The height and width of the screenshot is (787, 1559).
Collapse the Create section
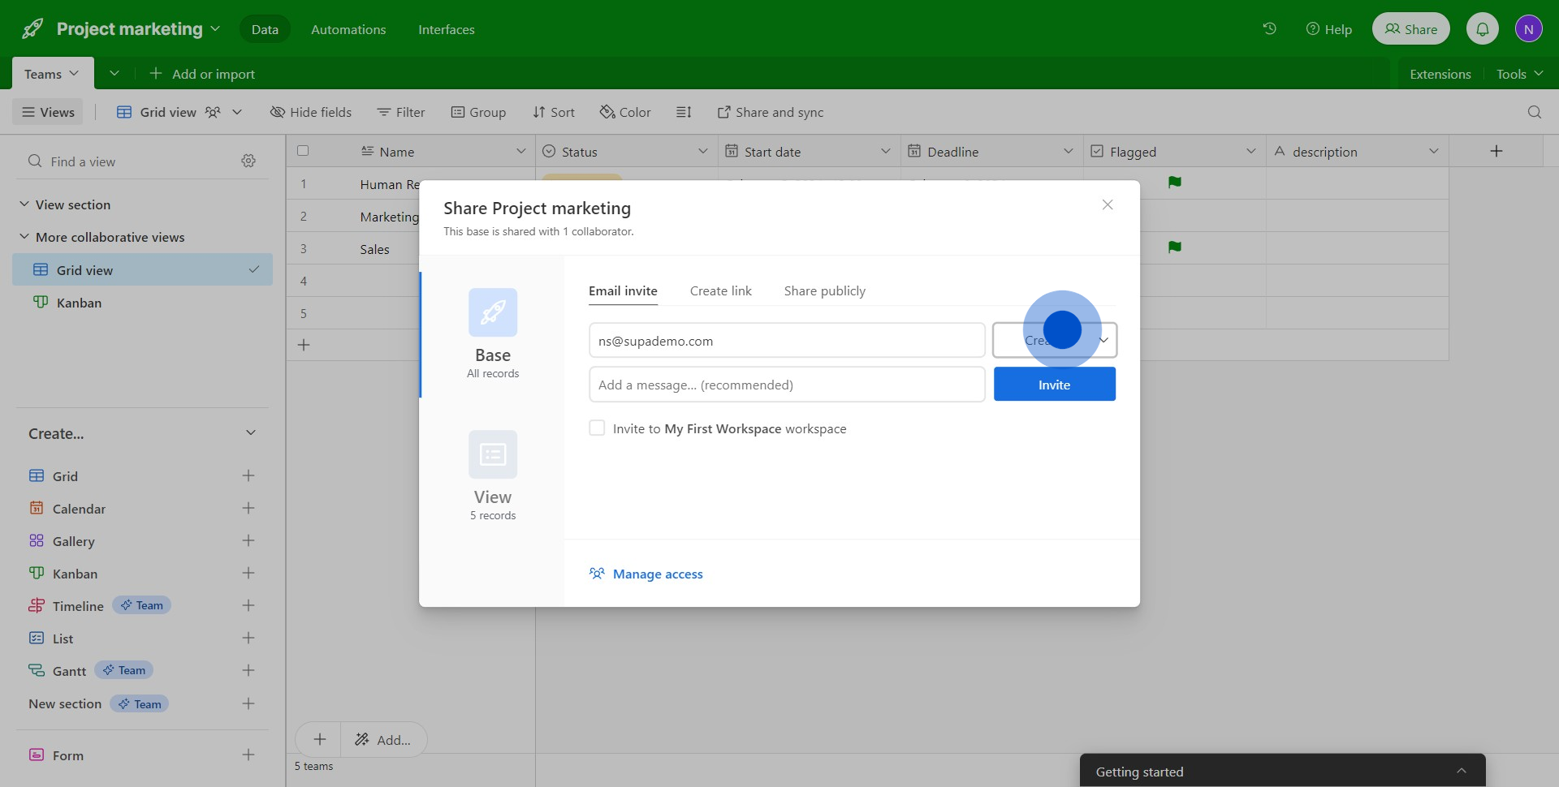coord(251,433)
